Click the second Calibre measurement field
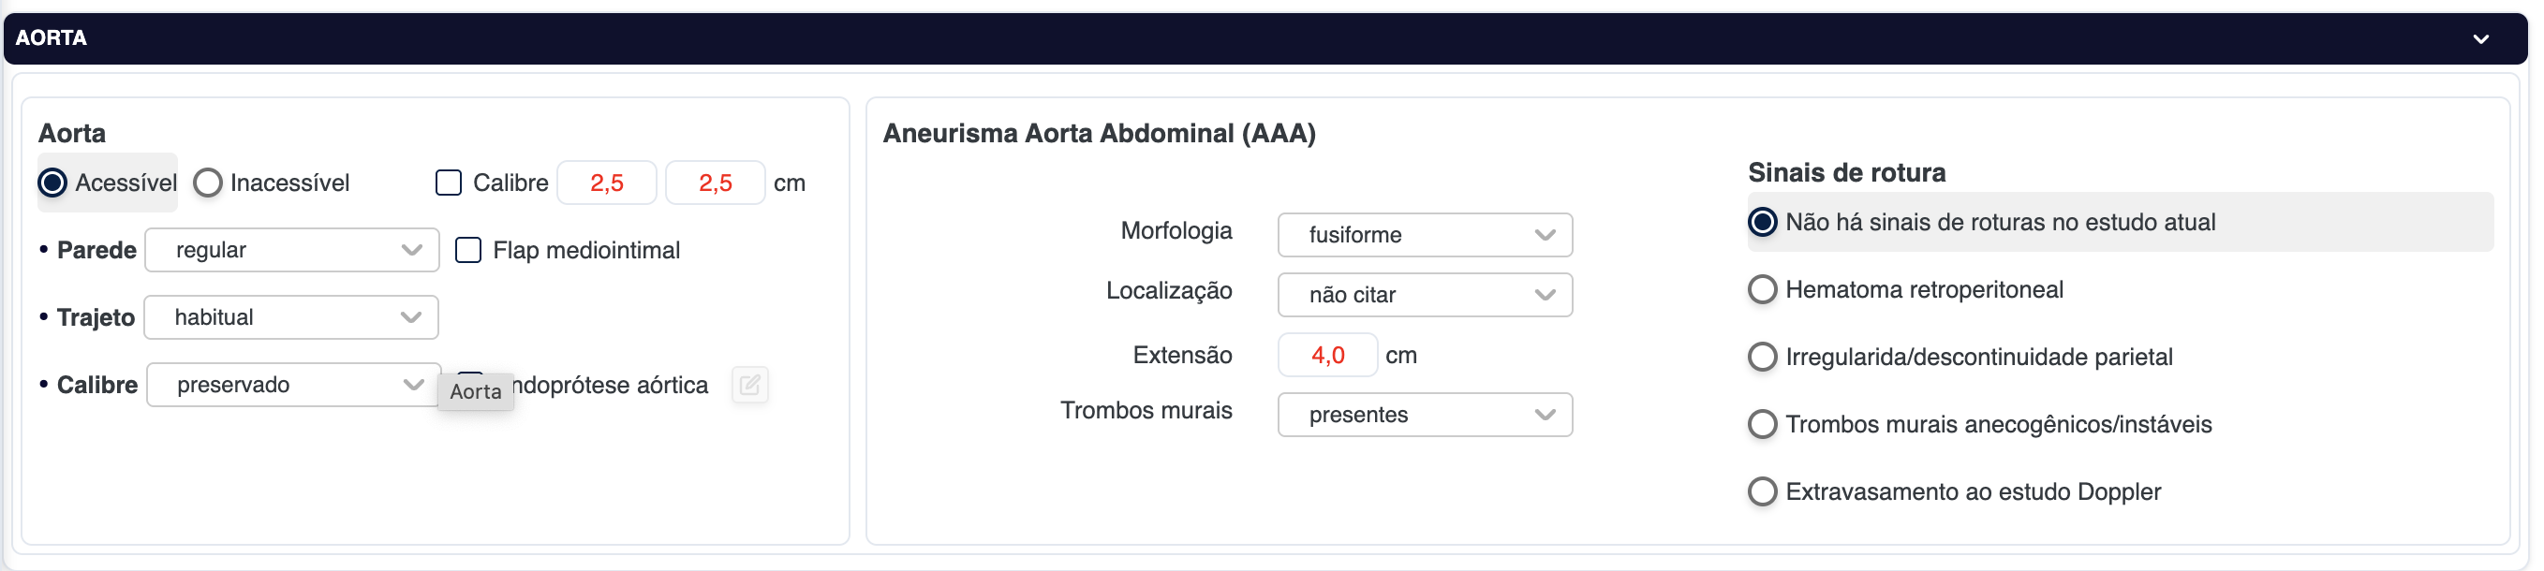2544x571 pixels. click(715, 183)
